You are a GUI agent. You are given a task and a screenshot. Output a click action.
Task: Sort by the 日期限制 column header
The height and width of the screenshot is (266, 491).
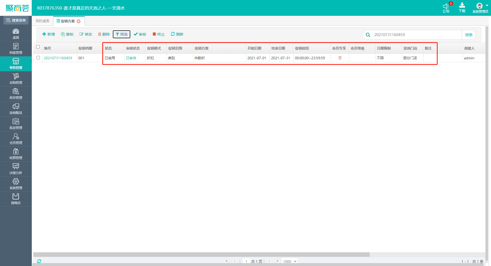point(388,48)
